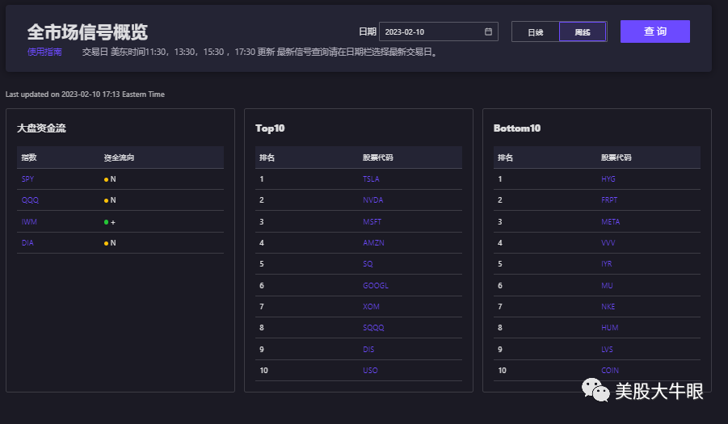Open SQ in Top10 list
Image resolution: width=728 pixels, height=424 pixels.
pyautogui.click(x=368, y=264)
